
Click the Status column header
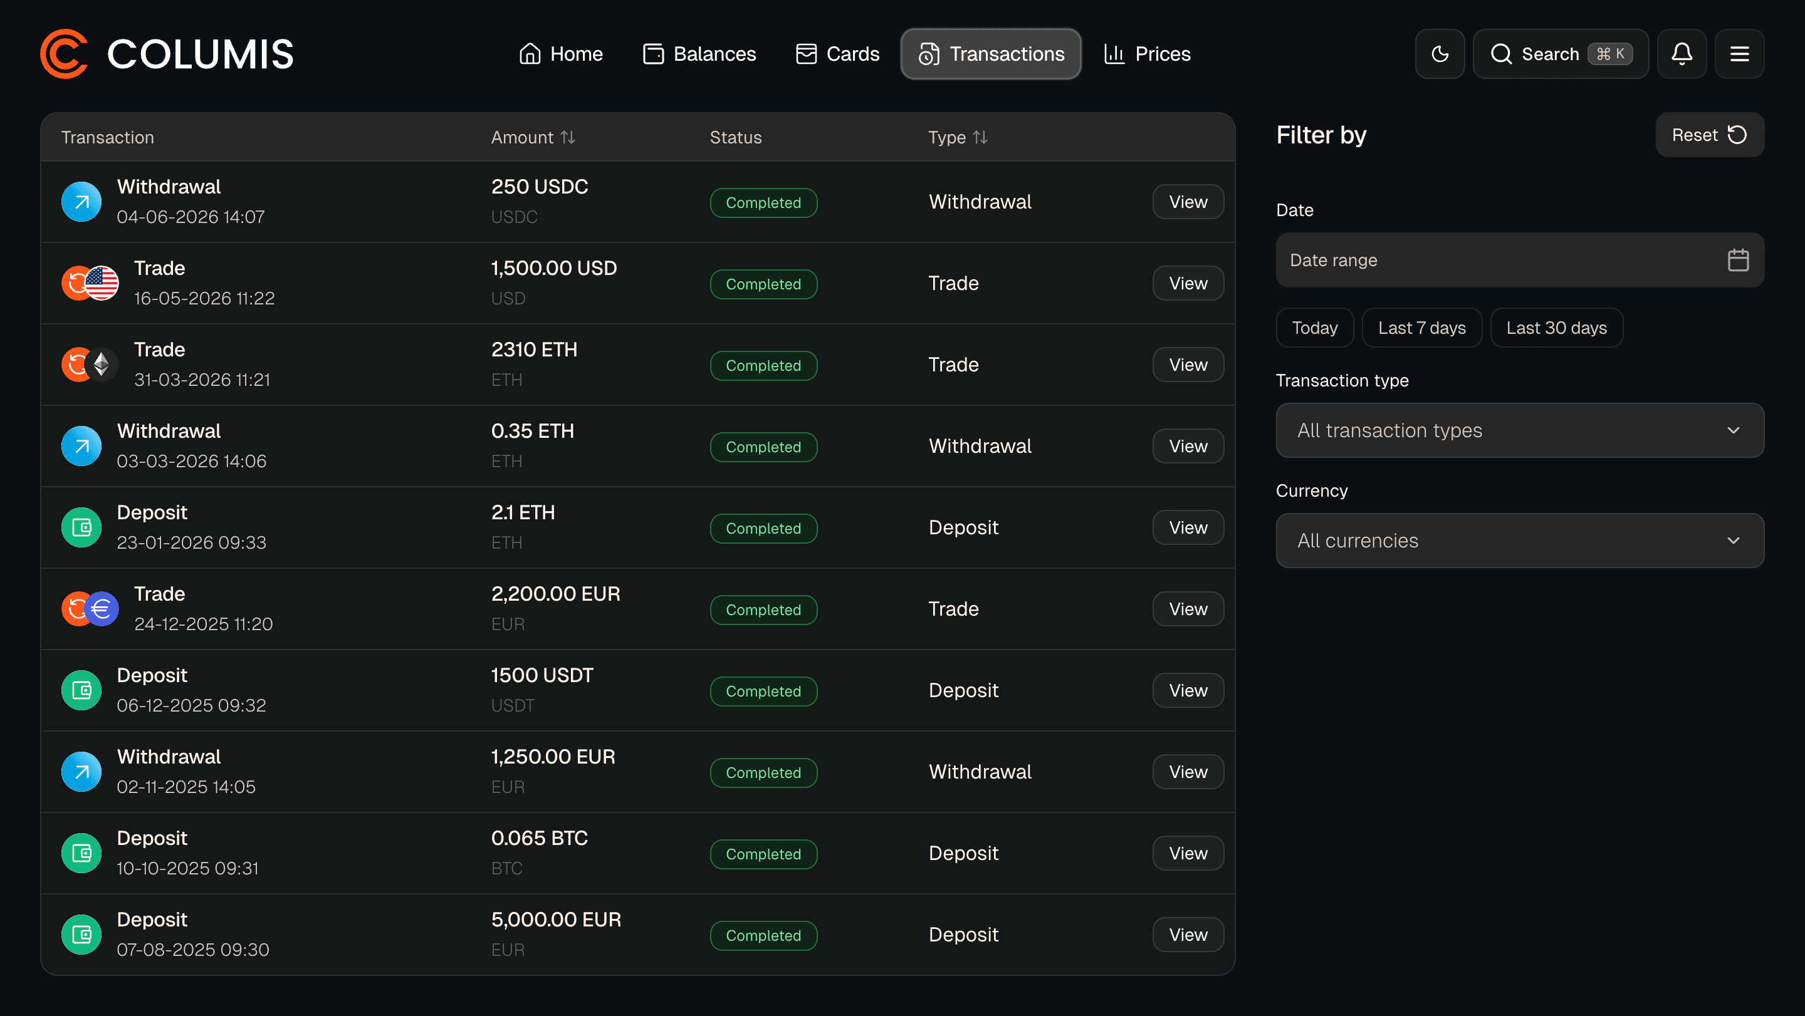click(735, 137)
